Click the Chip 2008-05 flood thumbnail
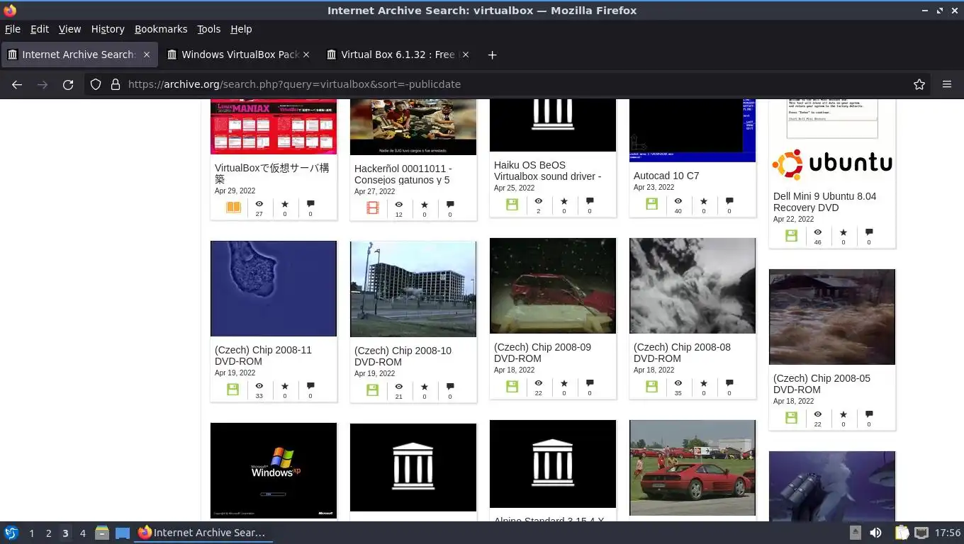 coord(832,317)
